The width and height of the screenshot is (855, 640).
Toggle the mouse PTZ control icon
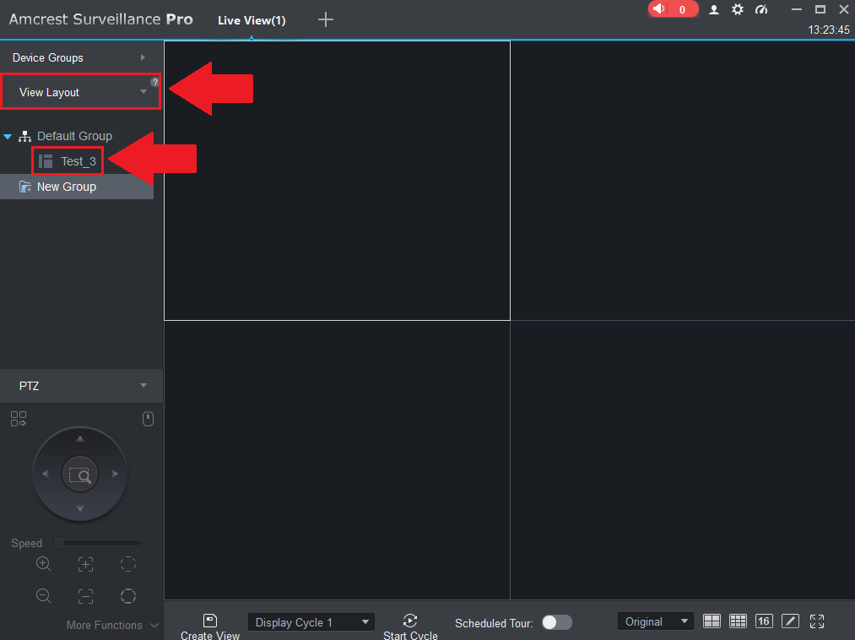[148, 419]
